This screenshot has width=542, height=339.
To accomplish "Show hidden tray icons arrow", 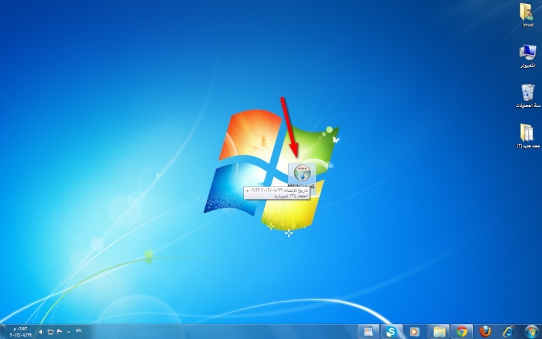I will 68,332.
